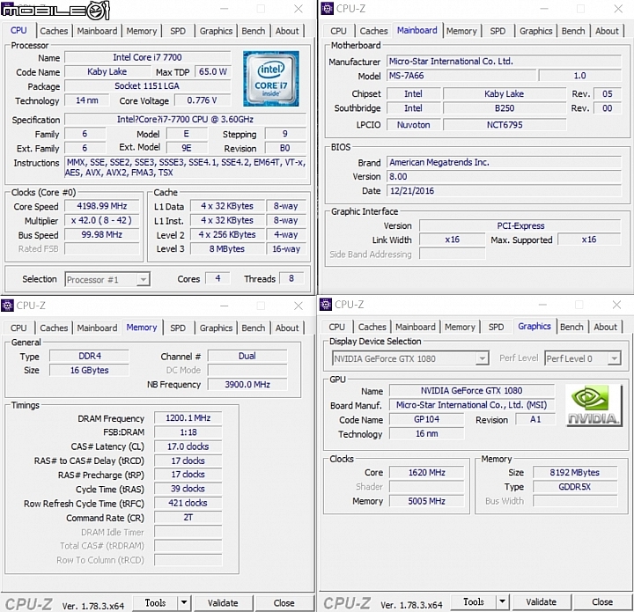Select SPD tab in the Memory window
This screenshot has height=612, width=634.
(x=178, y=328)
